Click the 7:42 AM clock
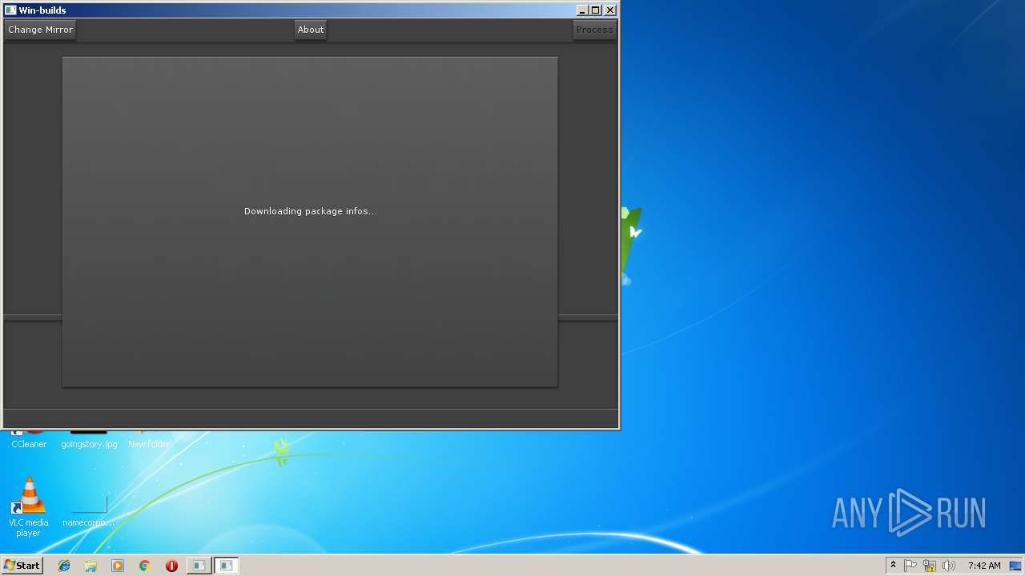The image size is (1025, 576). tap(984, 566)
